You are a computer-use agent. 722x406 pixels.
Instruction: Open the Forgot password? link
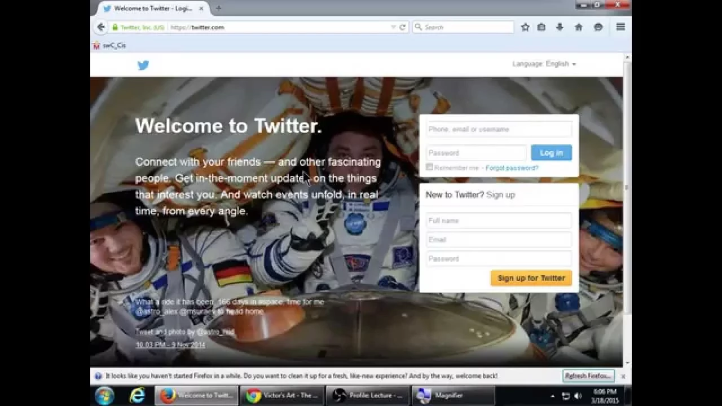(x=512, y=168)
